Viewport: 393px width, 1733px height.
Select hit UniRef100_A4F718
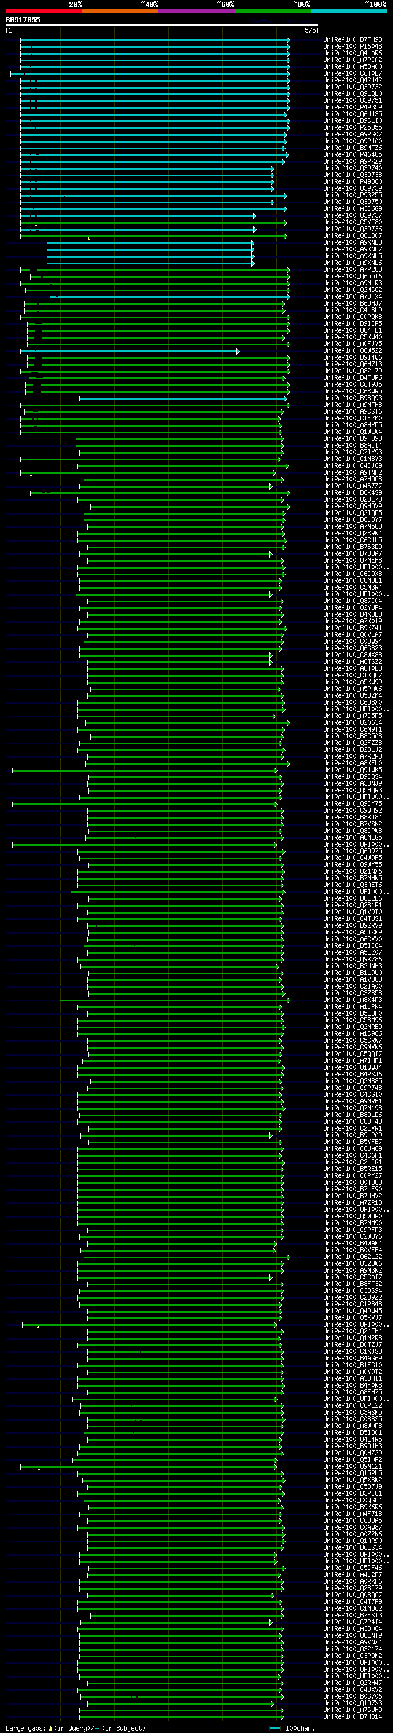[x=352, y=1514]
